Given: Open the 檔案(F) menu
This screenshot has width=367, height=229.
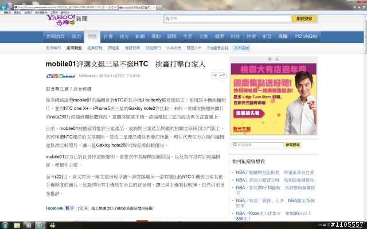Looking at the screenshot, I should (x=7, y=13).
